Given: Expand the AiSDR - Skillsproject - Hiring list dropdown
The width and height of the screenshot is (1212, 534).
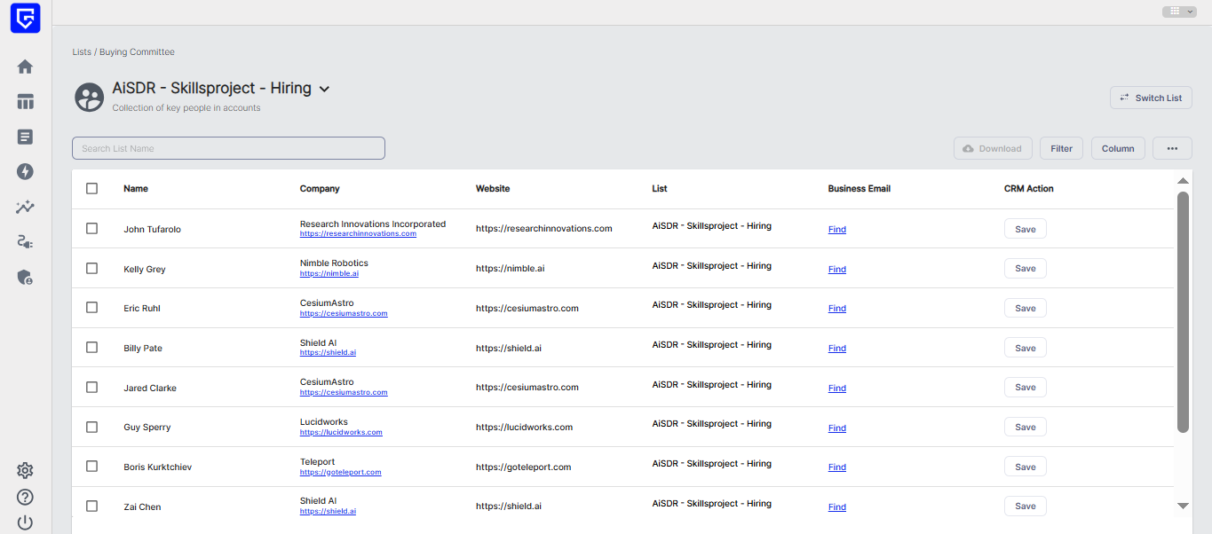Looking at the screenshot, I should pos(324,89).
